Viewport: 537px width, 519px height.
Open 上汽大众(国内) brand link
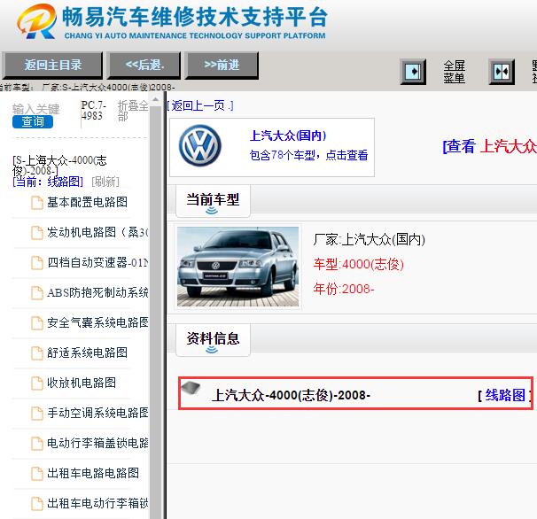pos(288,136)
